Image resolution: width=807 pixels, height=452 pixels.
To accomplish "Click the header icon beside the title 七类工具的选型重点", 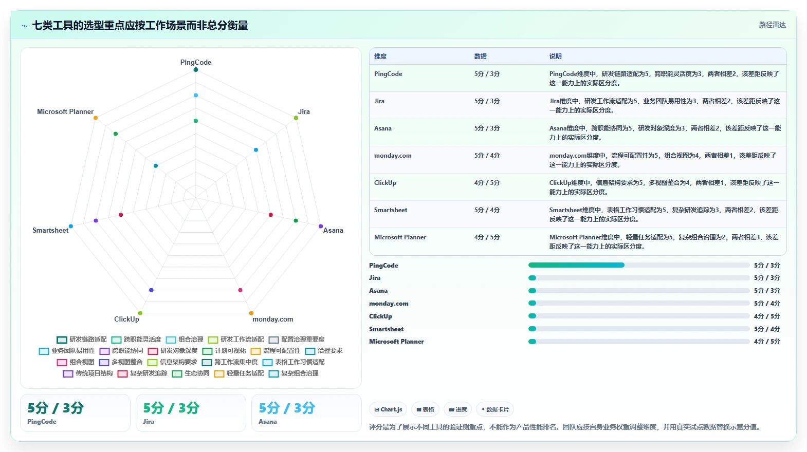I will [24, 26].
